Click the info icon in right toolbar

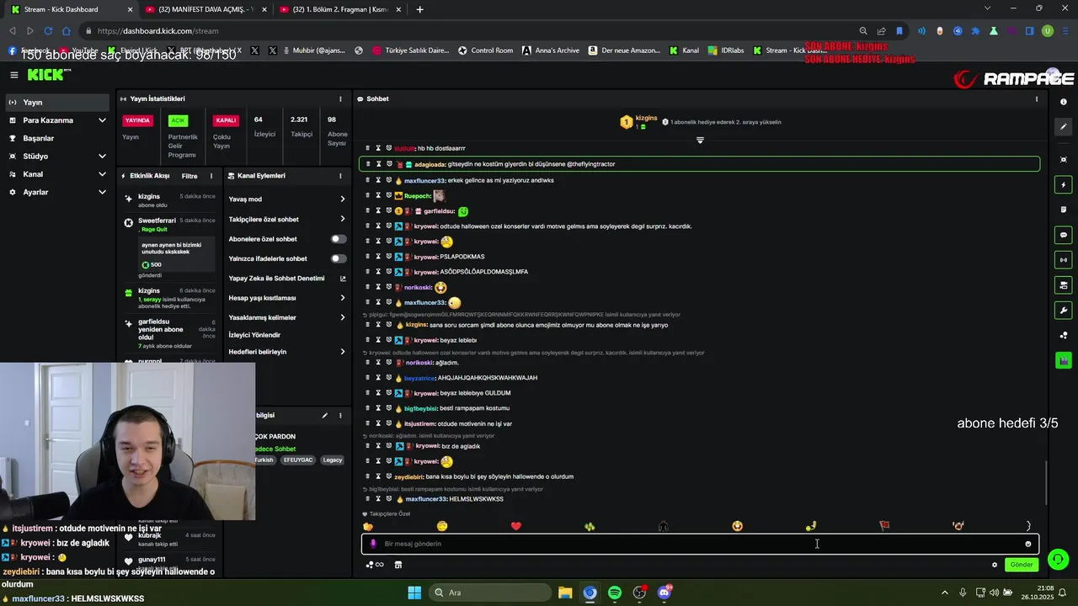(1064, 102)
